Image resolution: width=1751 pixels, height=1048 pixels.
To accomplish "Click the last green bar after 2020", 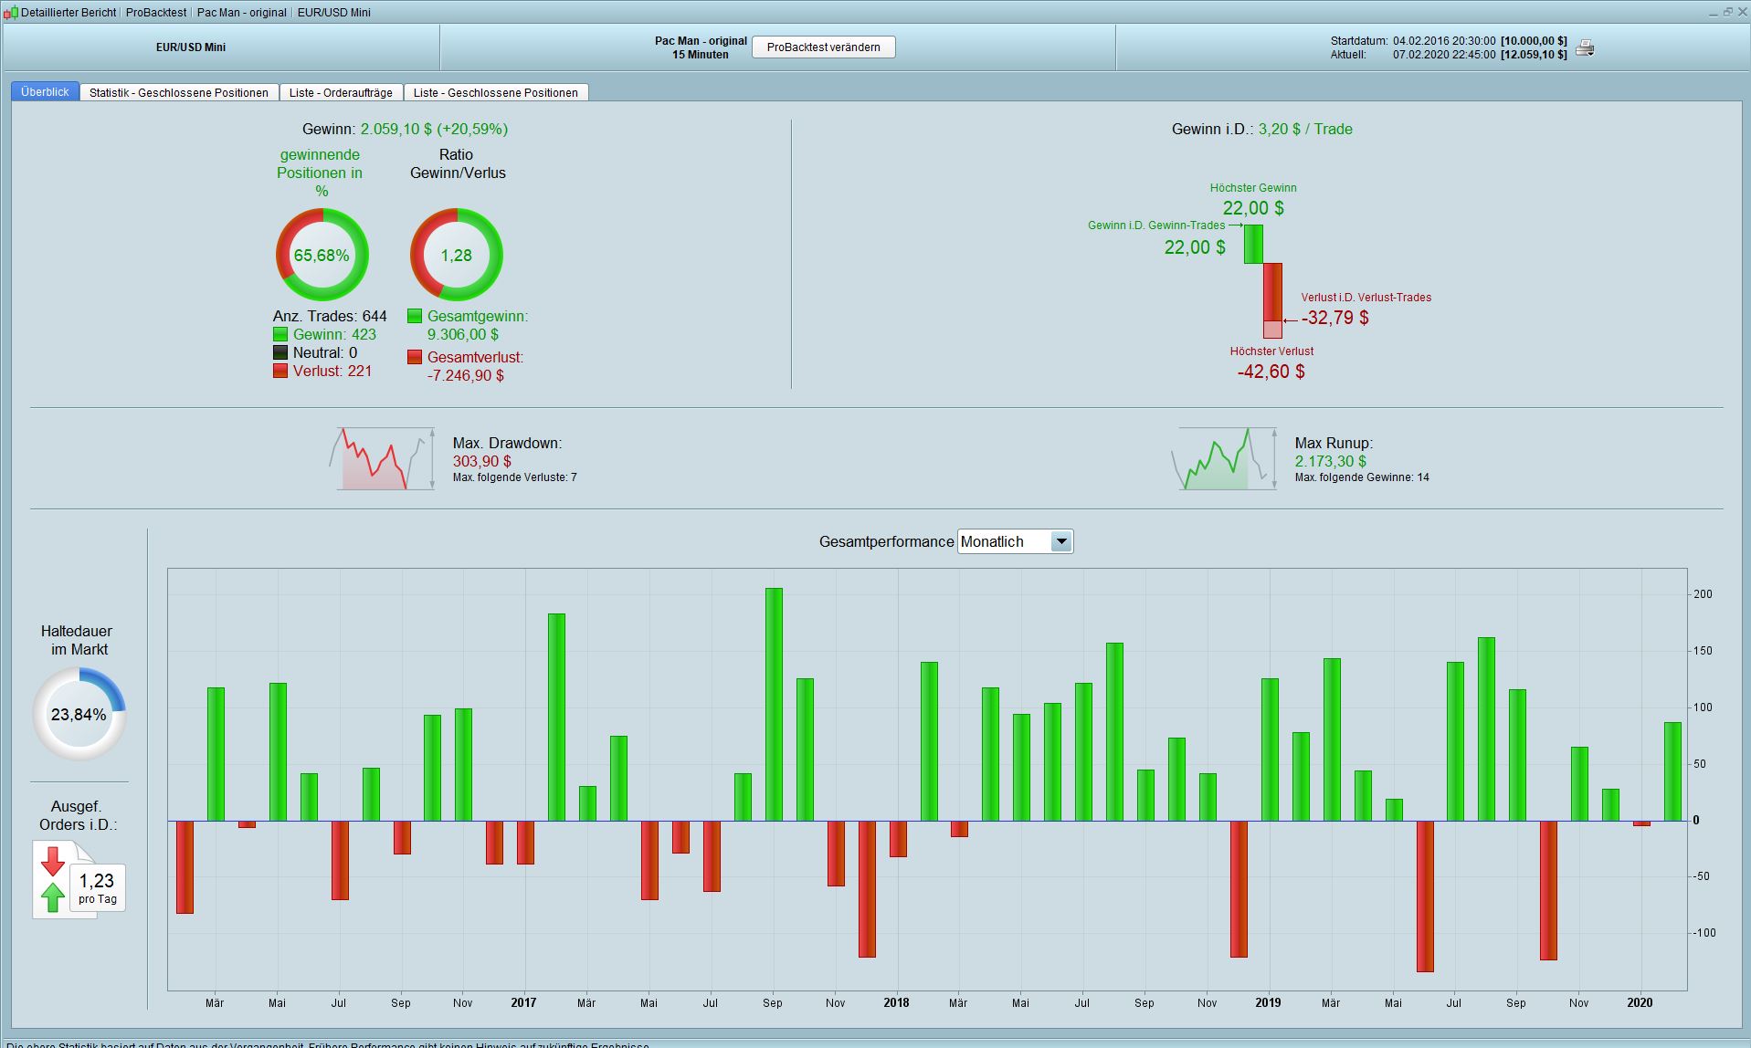I will pos(1672,771).
